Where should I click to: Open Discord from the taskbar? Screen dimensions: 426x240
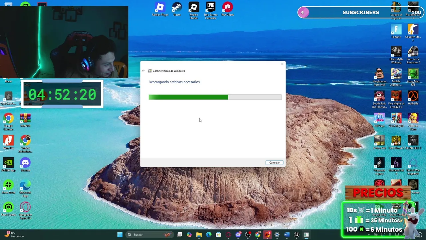[238, 235]
